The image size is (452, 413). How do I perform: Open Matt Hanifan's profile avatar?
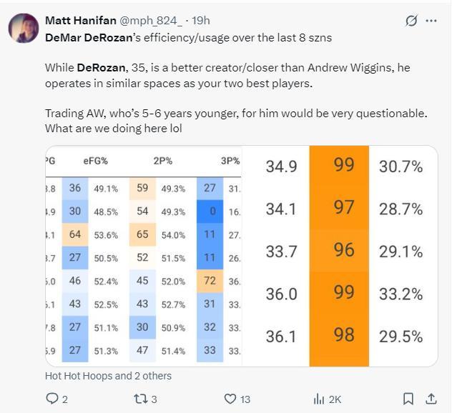[x=23, y=28]
